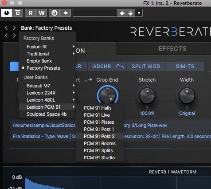This screenshot has width=211, height=189.
Task: Click the crop link arrows icon
Action: [88, 80]
